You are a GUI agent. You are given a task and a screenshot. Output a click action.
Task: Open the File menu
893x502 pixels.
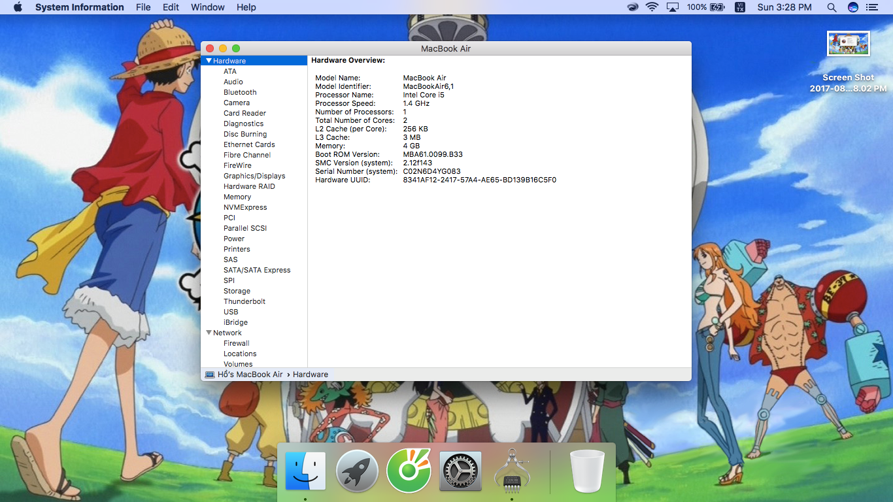143,7
